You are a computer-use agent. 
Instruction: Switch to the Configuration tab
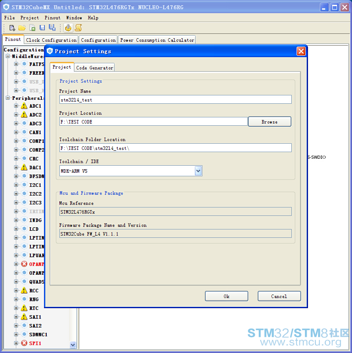[98, 40]
